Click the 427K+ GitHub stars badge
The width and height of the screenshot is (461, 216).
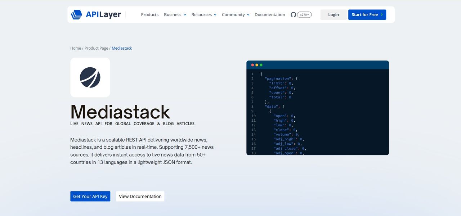pyautogui.click(x=304, y=15)
